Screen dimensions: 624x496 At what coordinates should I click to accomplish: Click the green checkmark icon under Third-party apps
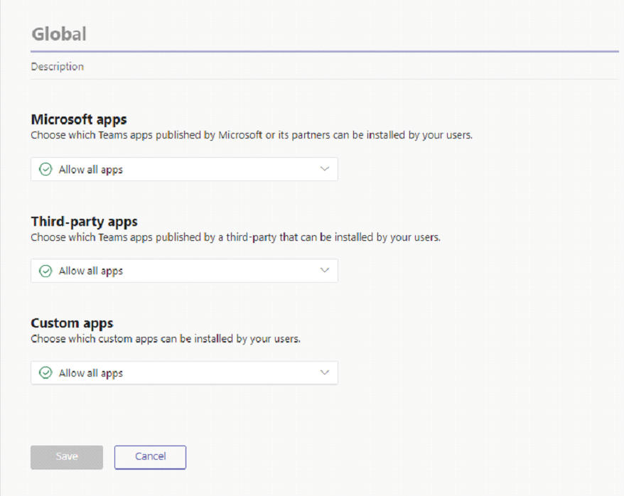pyautogui.click(x=45, y=271)
